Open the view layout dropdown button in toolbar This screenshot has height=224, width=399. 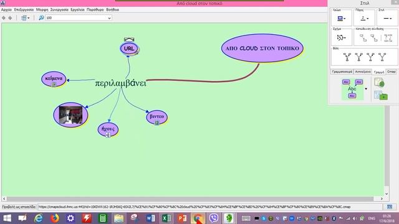(25, 18)
